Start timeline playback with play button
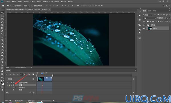 pyautogui.click(x=14, y=74)
